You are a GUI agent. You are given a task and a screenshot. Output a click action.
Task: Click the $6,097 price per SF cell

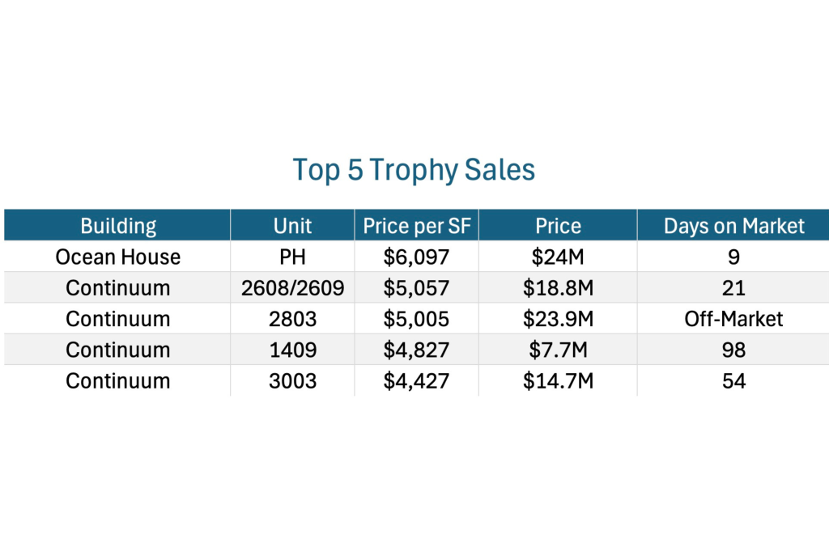point(416,257)
